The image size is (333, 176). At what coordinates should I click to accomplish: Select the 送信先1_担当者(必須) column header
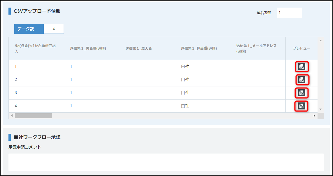[199, 48]
